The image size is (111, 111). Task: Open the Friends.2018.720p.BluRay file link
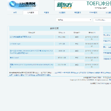(x=31, y=66)
